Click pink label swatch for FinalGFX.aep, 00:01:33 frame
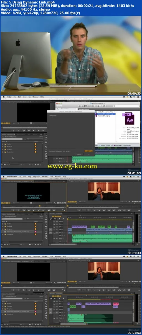142x335 pixels. click(35, 231)
